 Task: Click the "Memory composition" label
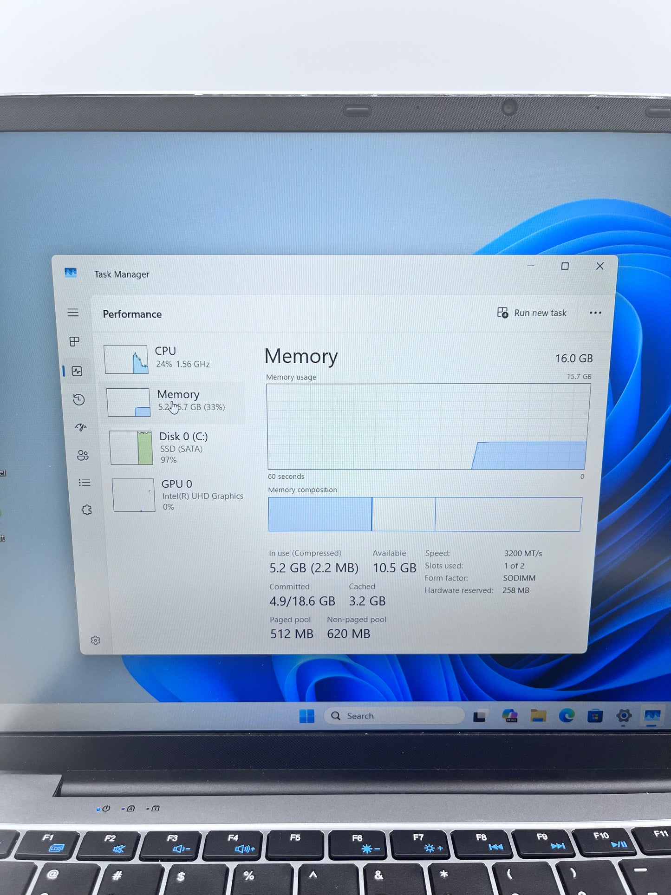click(302, 490)
